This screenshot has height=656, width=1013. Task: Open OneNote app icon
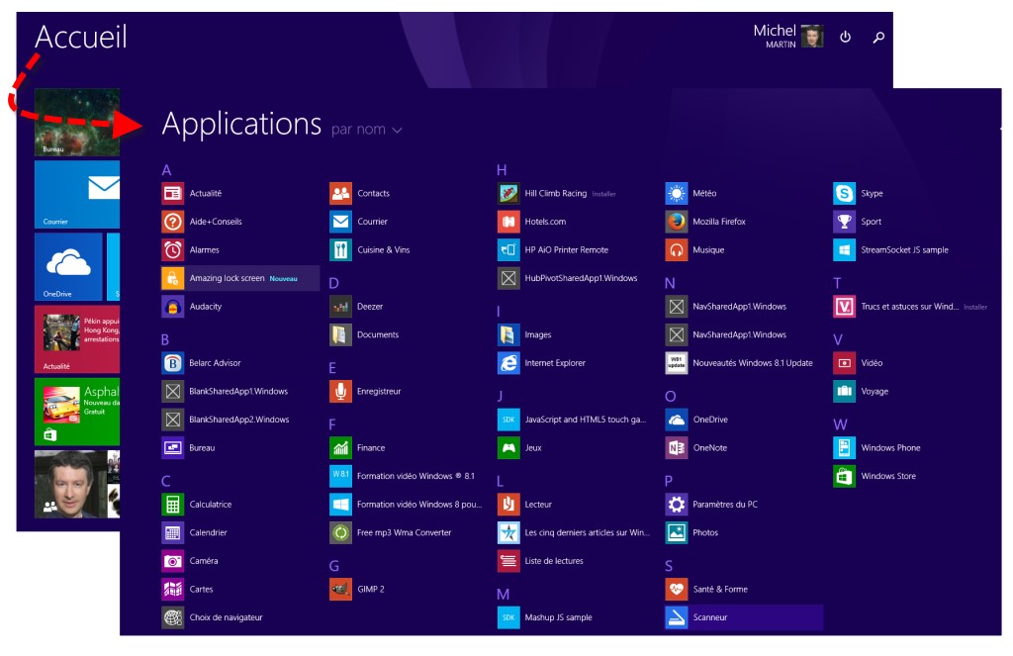pyautogui.click(x=677, y=448)
